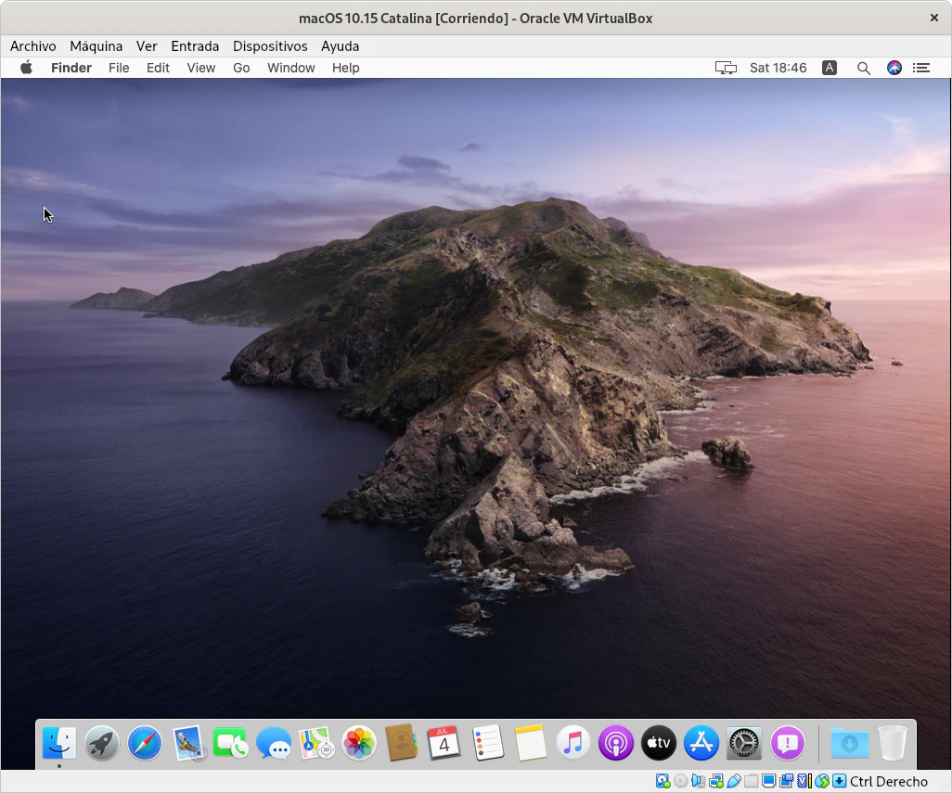The width and height of the screenshot is (952, 793).
Task: Open the input source 'A' menu
Action: [x=830, y=68]
